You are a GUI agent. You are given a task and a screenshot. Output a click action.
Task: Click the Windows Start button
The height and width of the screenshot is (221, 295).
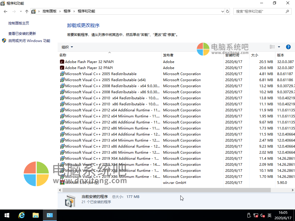[x=7, y=215]
